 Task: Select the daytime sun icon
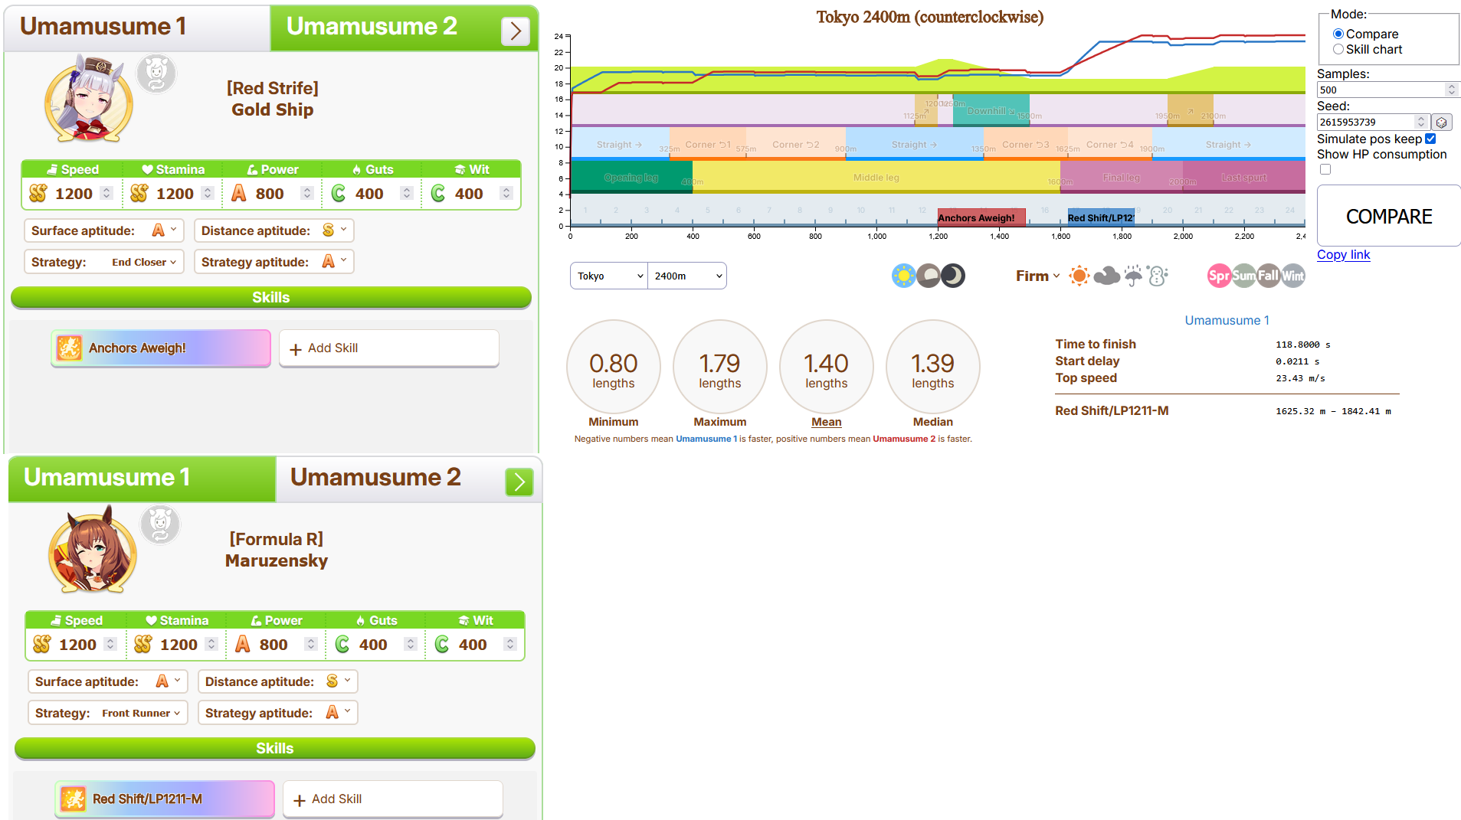pyautogui.click(x=903, y=276)
